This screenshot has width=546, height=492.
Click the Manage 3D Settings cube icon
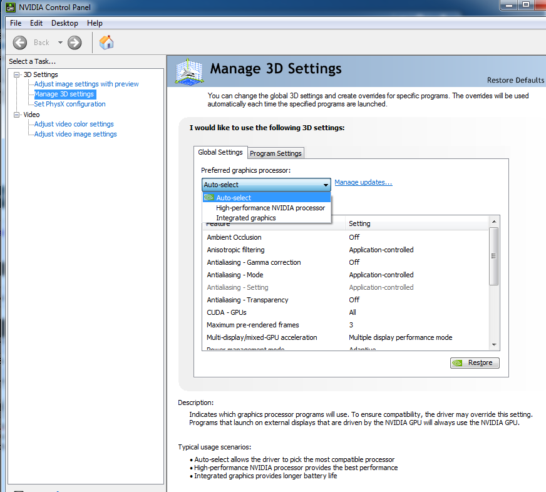(189, 71)
